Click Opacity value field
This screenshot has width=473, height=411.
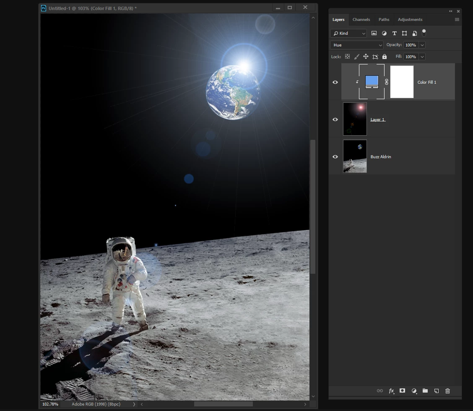[411, 45]
